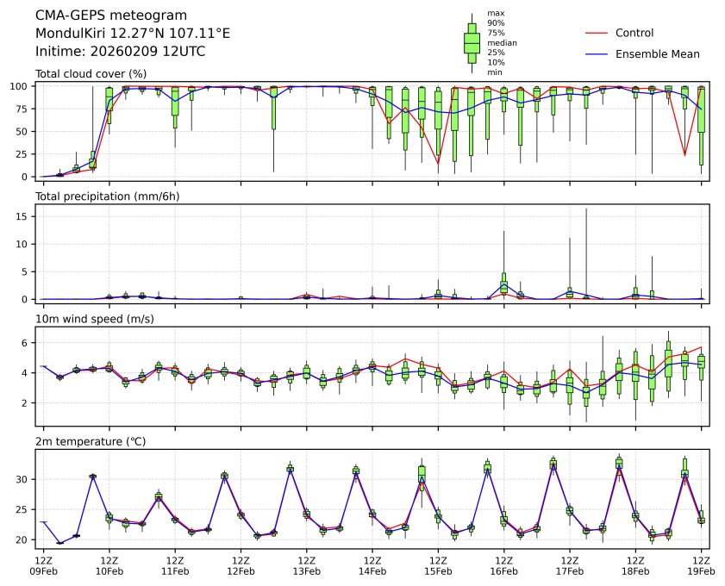
Task: Click the red Control legend line
Action: point(597,33)
